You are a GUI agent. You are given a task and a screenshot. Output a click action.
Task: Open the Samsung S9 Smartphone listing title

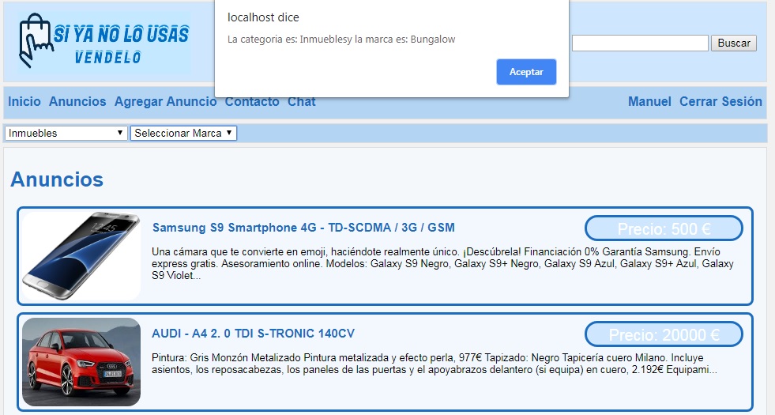tap(303, 228)
